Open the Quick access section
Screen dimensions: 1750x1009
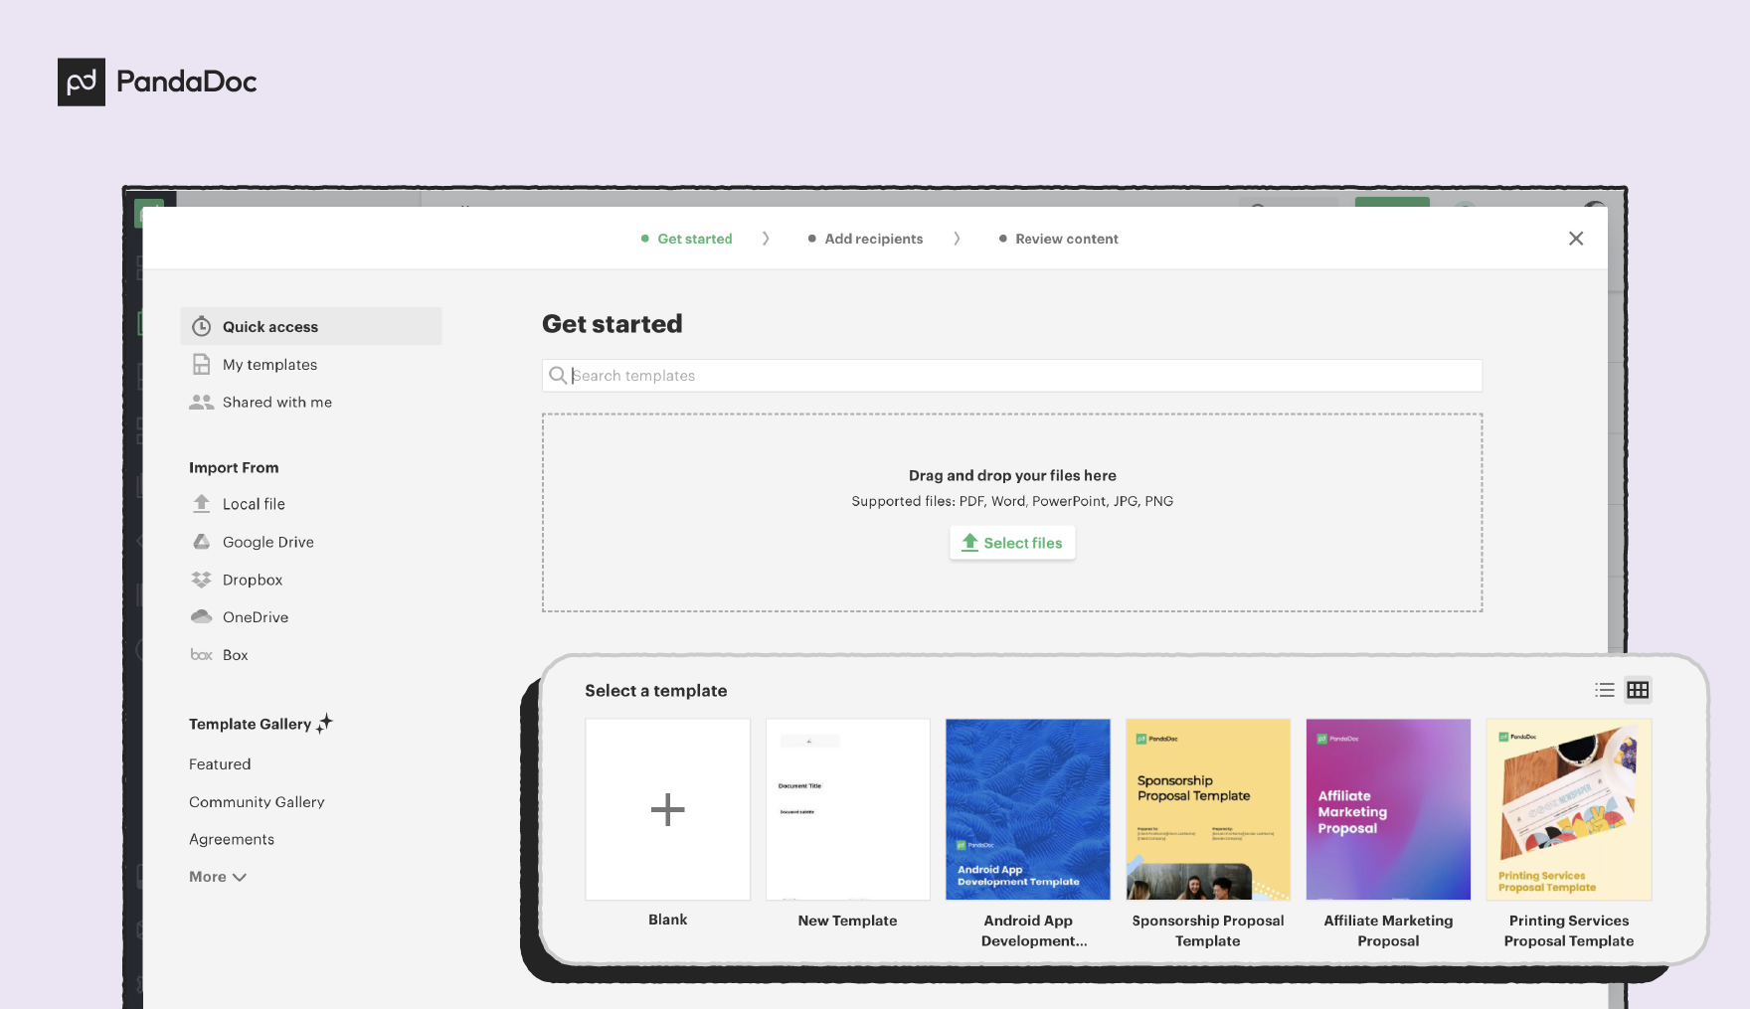(x=270, y=326)
